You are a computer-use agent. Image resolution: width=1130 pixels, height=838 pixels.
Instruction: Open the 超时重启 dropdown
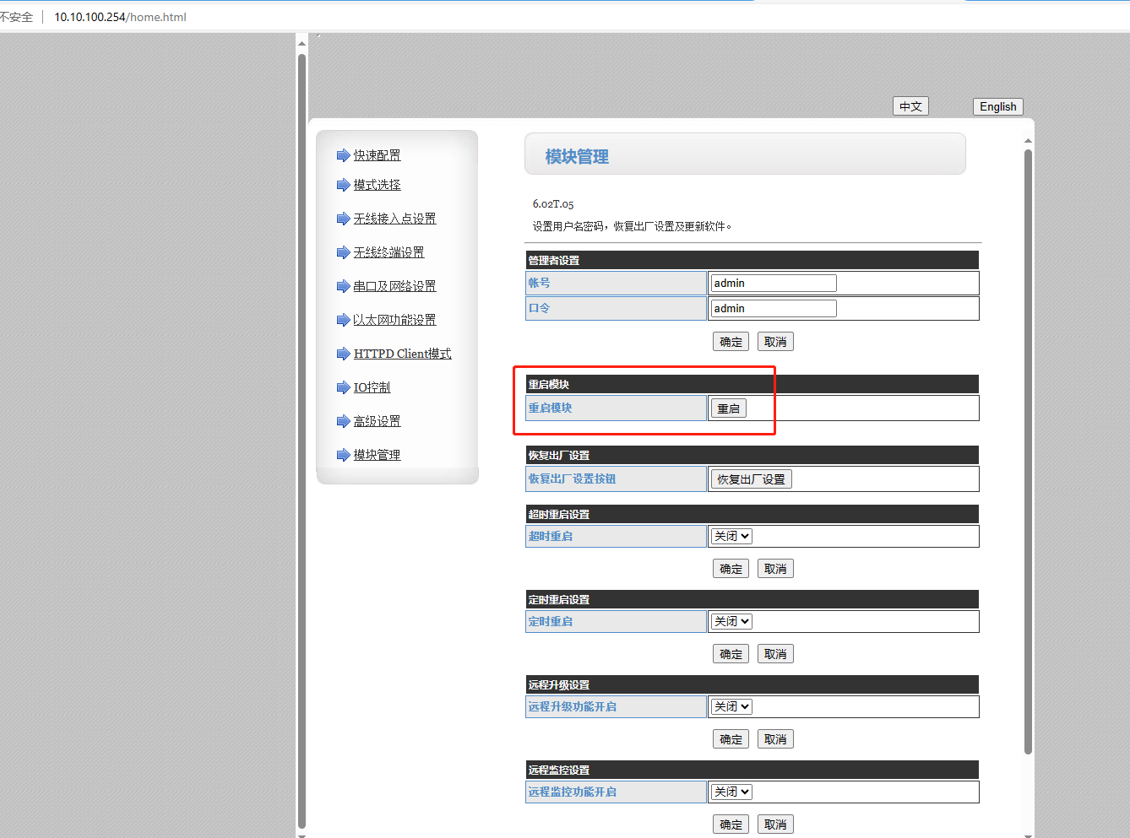tap(731, 536)
